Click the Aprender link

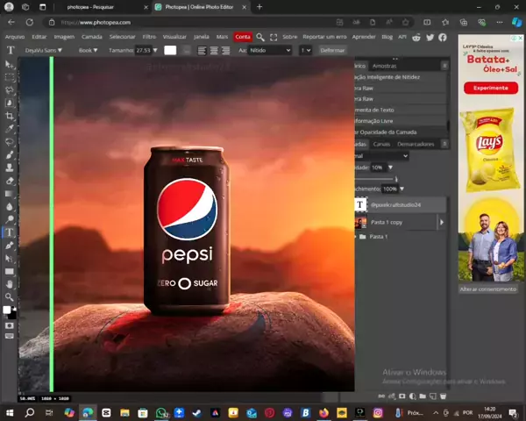[364, 37]
